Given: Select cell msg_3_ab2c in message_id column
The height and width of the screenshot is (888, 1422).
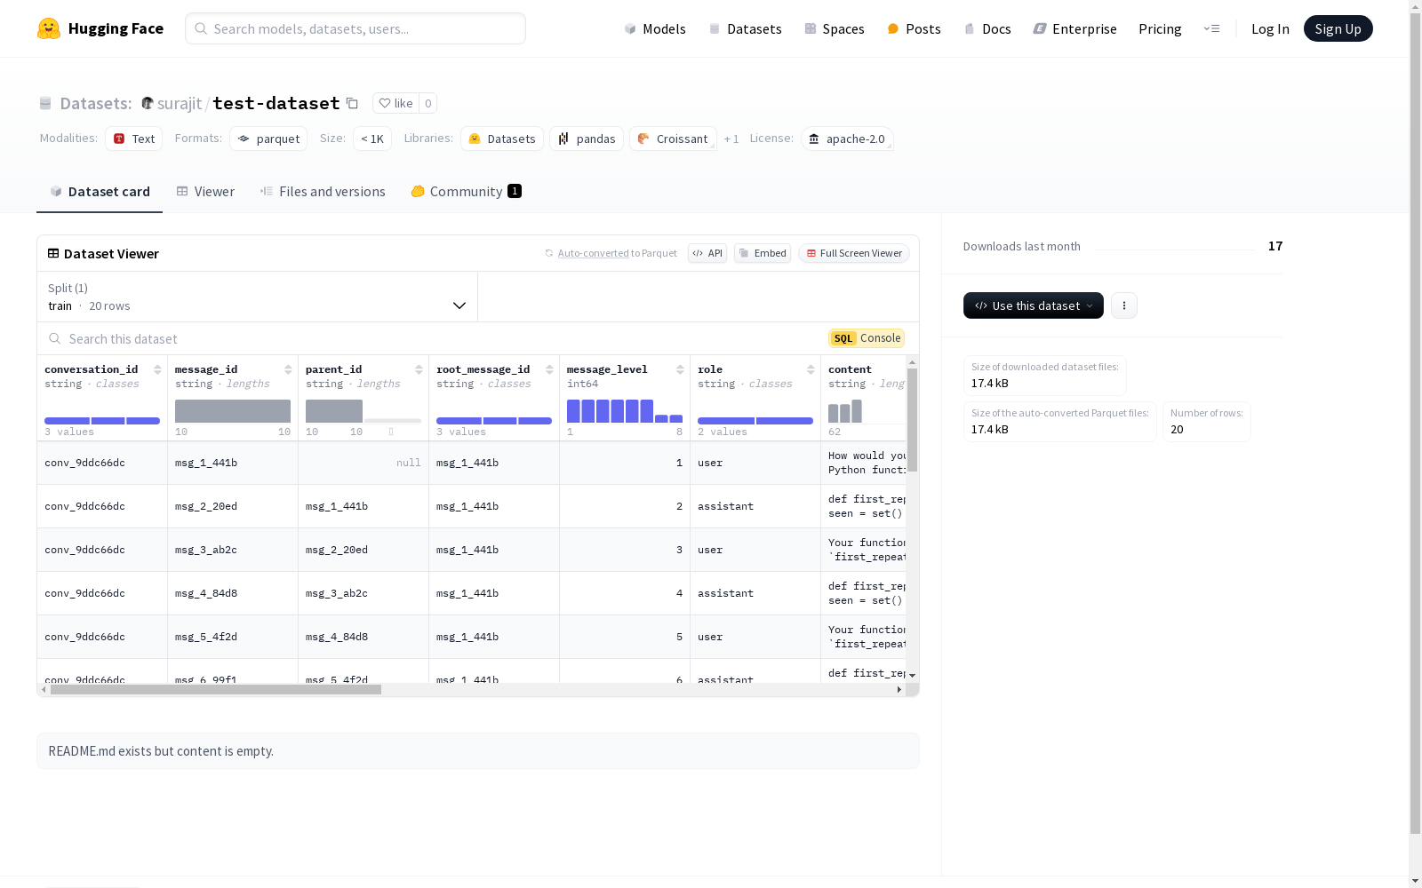Looking at the screenshot, I should pos(233,550).
